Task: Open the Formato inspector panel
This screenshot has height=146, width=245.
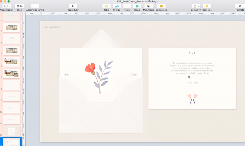Action: [x=240, y=6]
